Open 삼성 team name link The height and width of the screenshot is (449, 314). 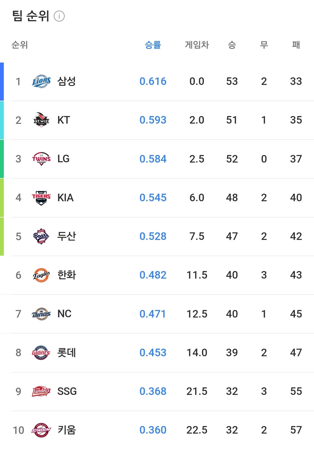pos(67,81)
